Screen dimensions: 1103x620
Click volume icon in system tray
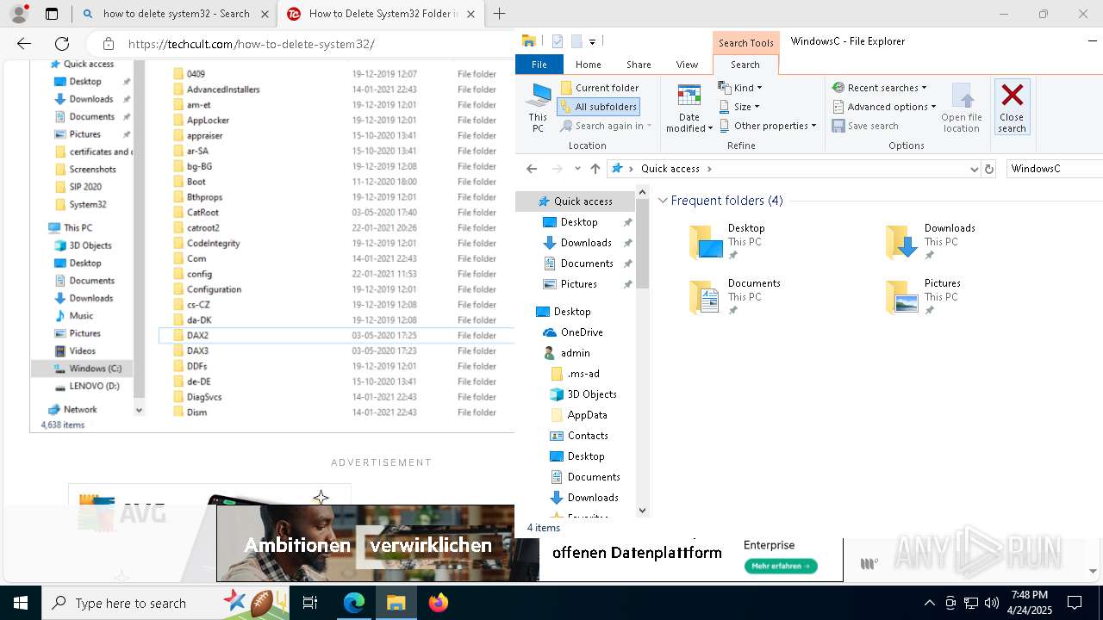(x=992, y=603)
